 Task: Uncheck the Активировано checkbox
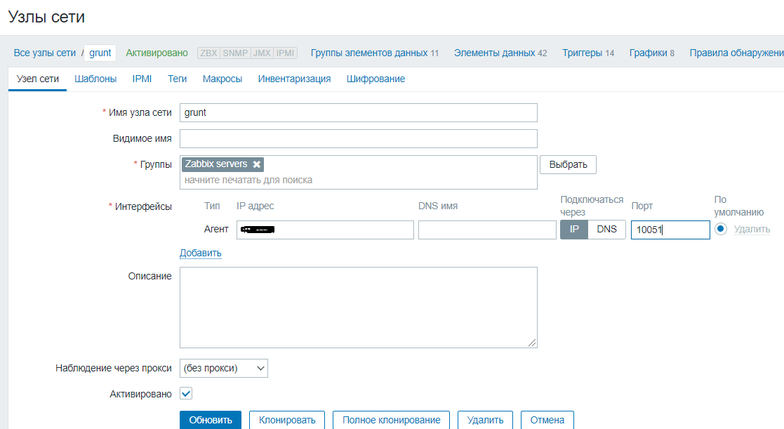pyautogui.click(x=185, y=393)
